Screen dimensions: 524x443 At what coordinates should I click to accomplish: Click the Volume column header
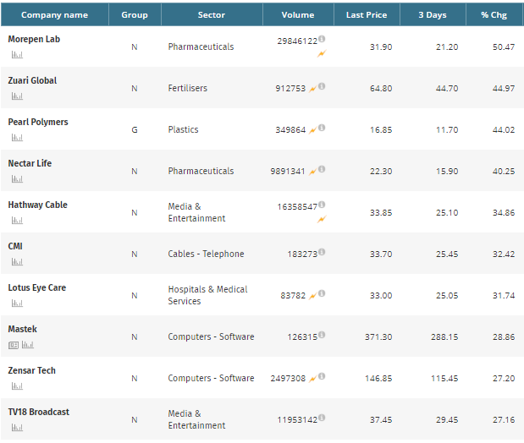click(x=297, y=14)
